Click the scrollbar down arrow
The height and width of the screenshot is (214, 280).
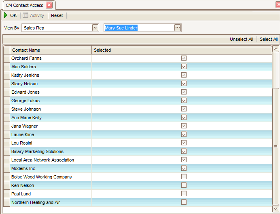click(x=276, y=209)
